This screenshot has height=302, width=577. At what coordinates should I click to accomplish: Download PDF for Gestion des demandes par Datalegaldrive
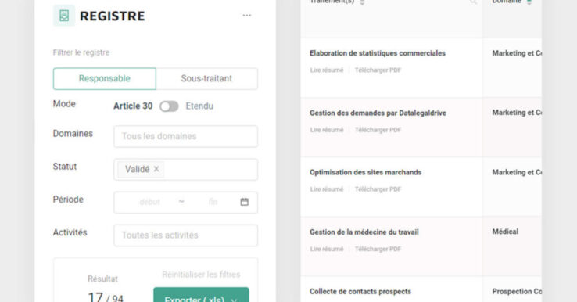click(378, 130)
